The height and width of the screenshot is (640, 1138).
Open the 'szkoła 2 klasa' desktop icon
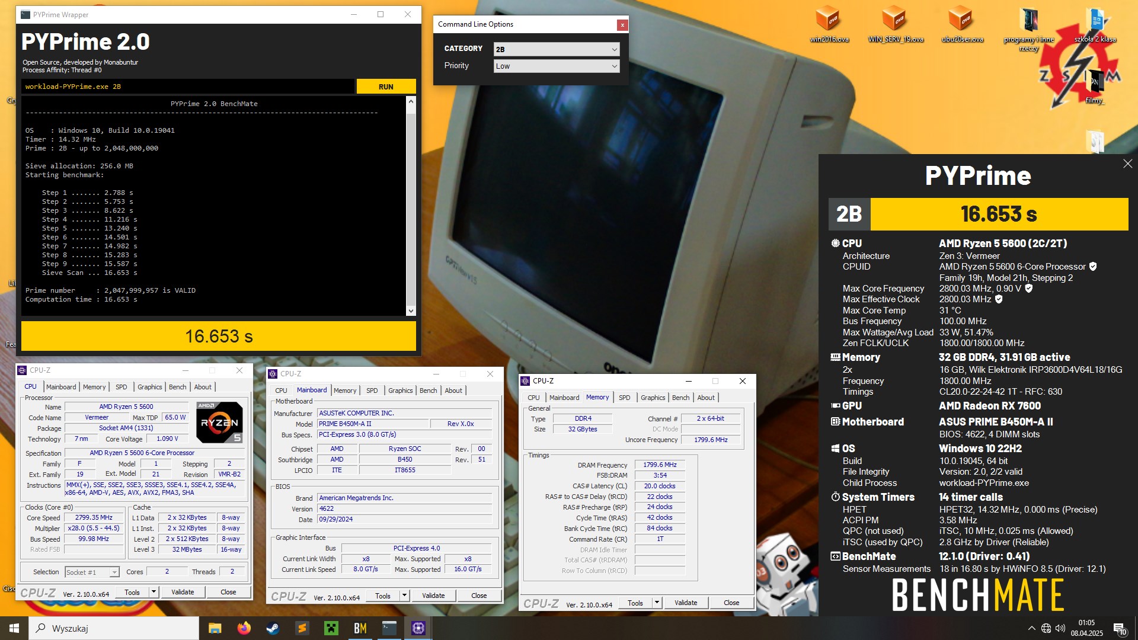point(1095,24)
